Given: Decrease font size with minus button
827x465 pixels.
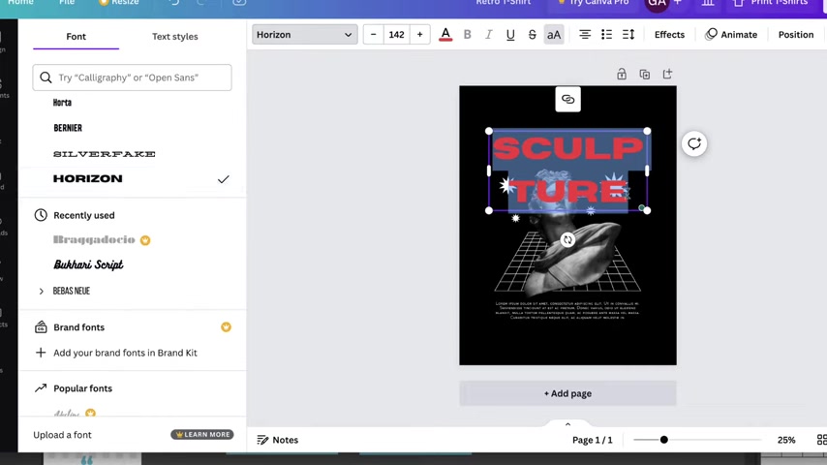Looking at the screenshot, I should tap(374, 35).
